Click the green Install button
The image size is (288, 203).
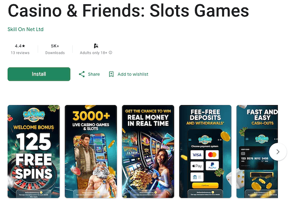click(39, 74)
